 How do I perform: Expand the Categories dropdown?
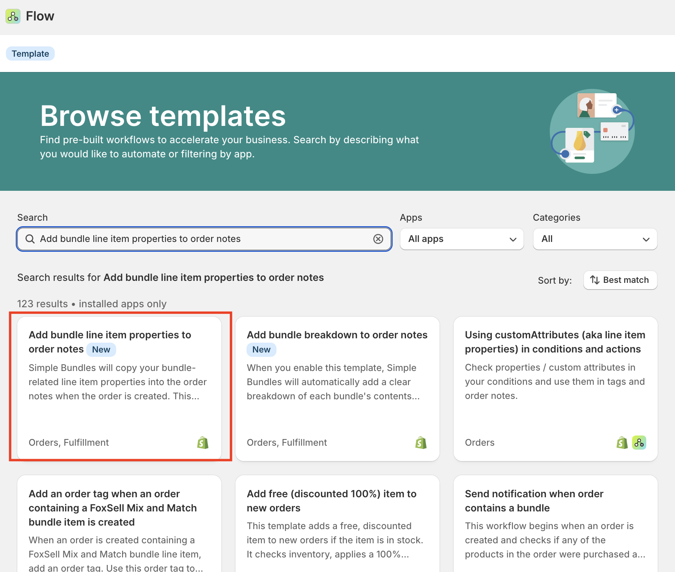(595, 239)
